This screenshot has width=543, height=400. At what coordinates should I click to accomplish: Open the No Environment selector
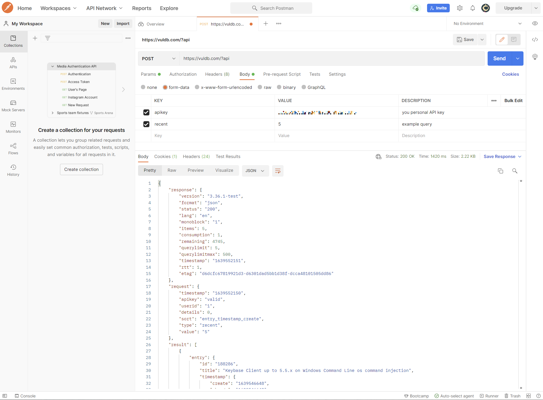487,24
